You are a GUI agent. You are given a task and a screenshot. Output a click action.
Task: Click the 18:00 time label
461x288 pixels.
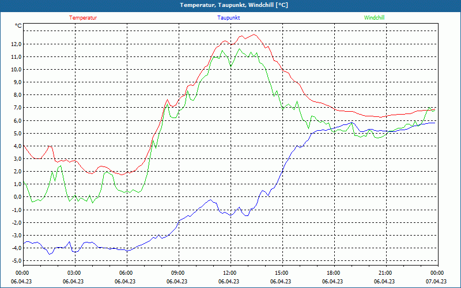(334, 273)
